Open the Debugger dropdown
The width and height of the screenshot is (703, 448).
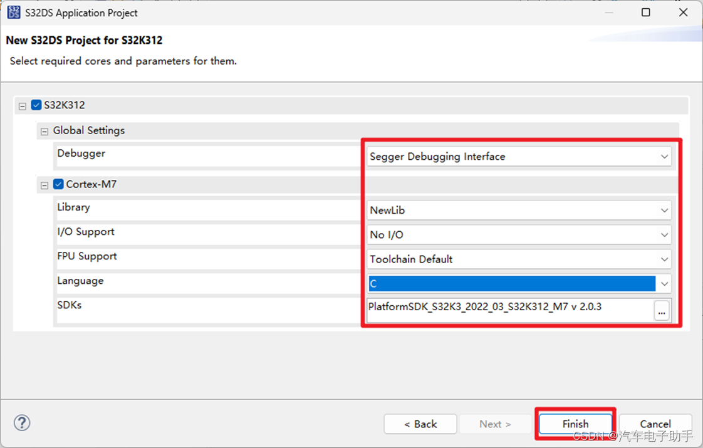coord(519,157)
